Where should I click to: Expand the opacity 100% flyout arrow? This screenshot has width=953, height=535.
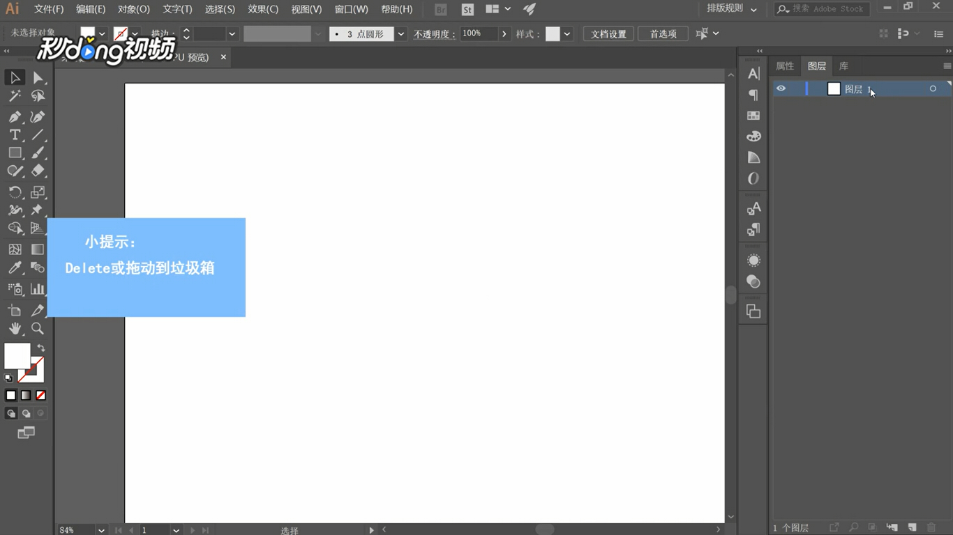tap(504, 33)
